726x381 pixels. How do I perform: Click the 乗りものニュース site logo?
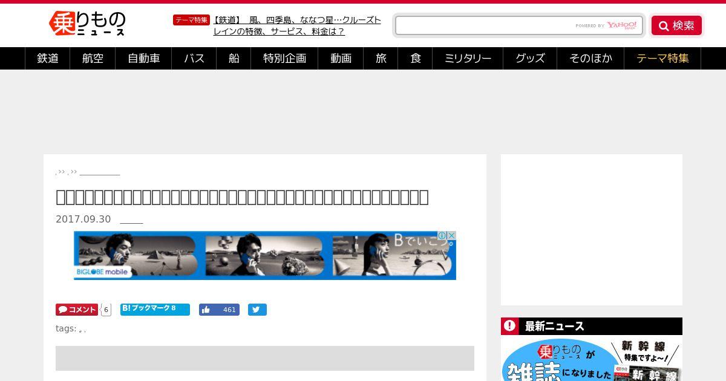coord(87,24)
